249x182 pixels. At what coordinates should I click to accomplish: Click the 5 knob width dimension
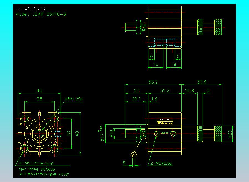click(208, 90)
